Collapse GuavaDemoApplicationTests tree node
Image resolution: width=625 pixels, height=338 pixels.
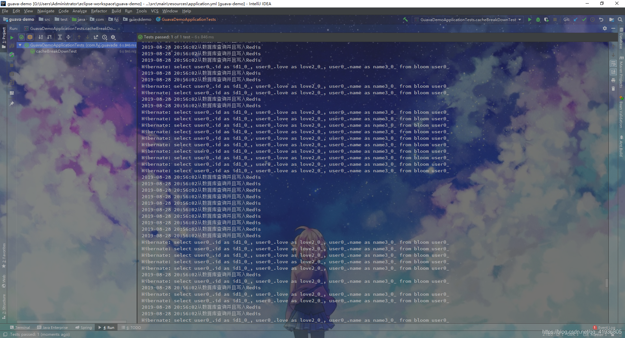[x=20, y=45]
